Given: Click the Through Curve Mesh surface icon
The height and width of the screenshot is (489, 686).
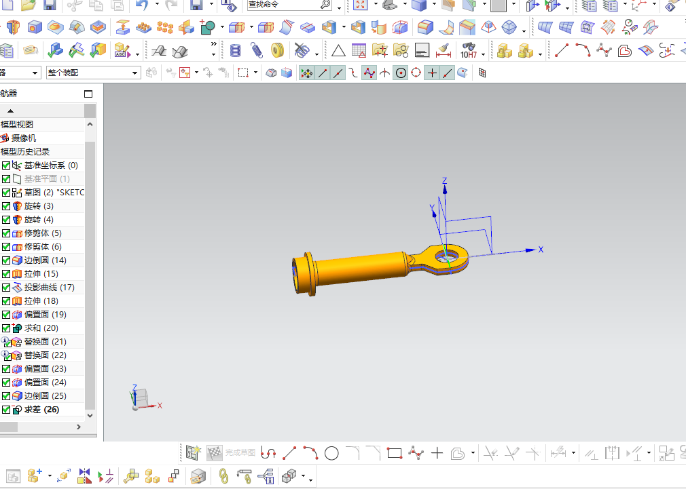Looking at the screenshot, I should tap(566, 28).
